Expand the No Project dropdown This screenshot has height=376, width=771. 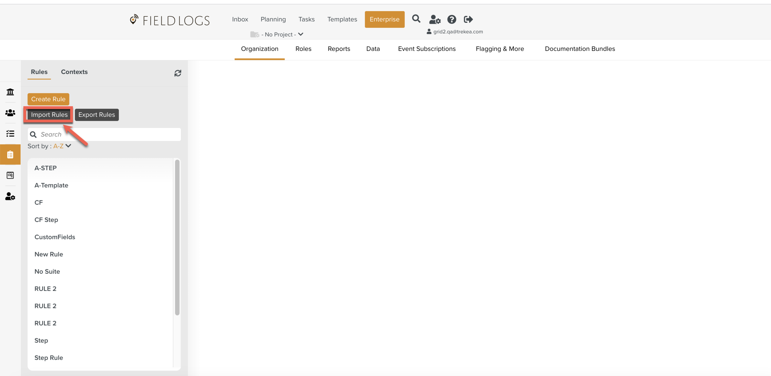click(x=279, y=35)
